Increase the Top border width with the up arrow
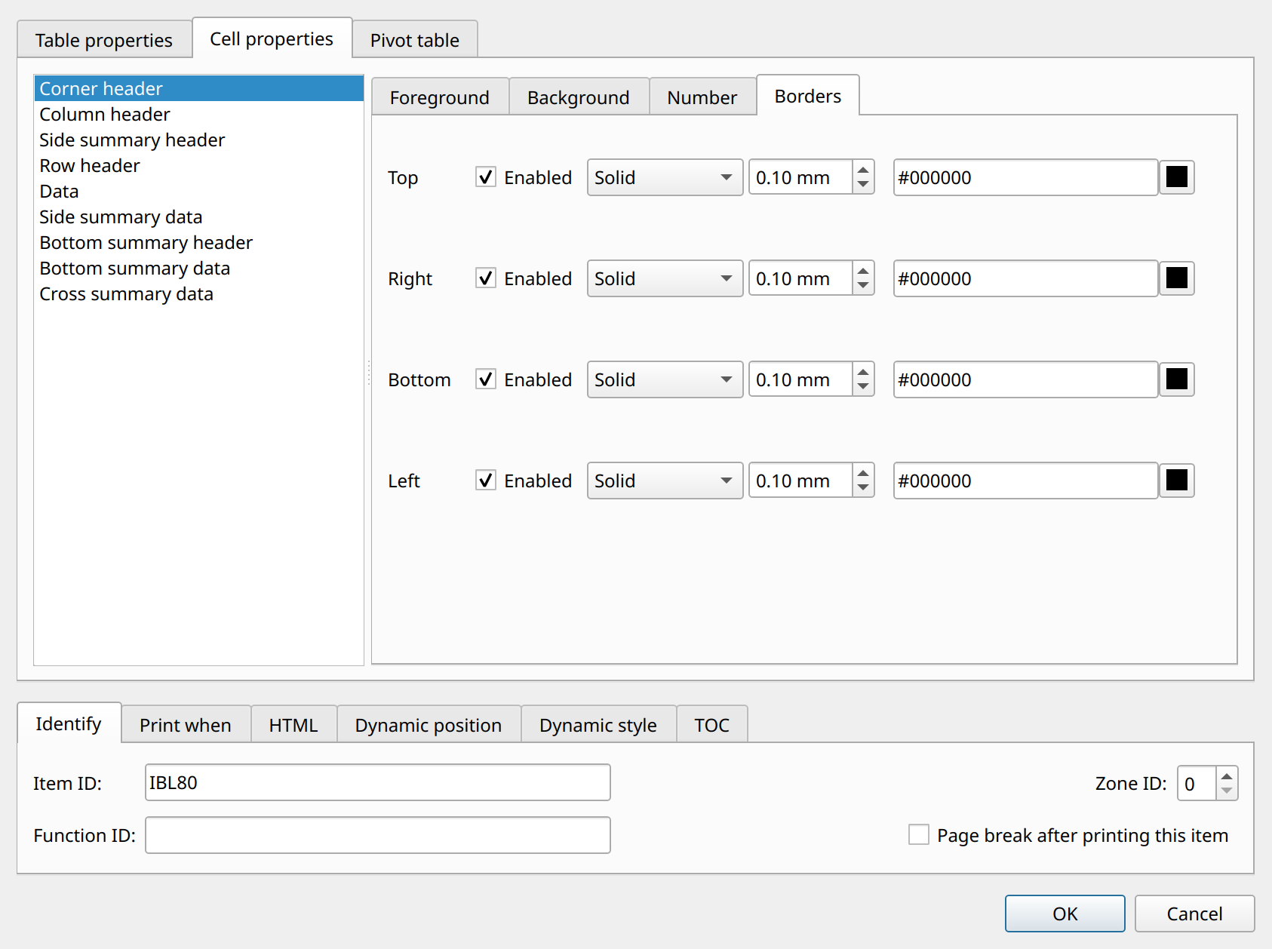This screenshot has width=1272, height=949. coord(863,169)
